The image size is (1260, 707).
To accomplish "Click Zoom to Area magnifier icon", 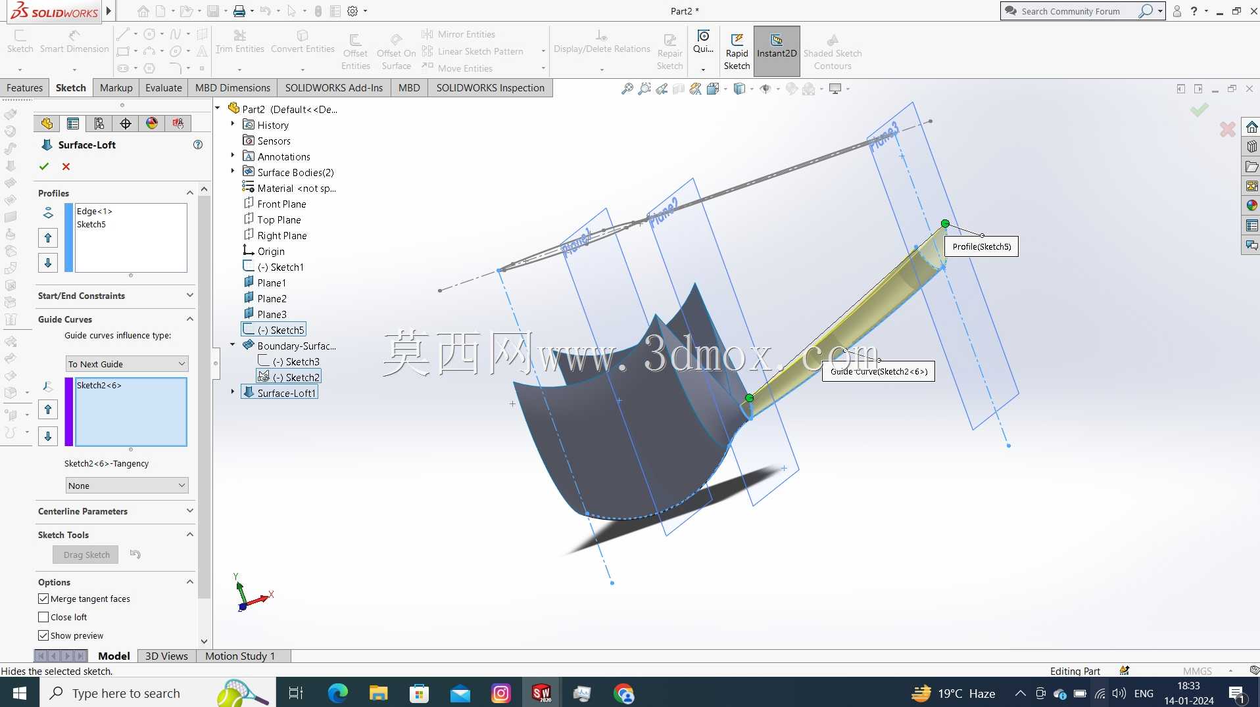I will [x=644, y=89].
